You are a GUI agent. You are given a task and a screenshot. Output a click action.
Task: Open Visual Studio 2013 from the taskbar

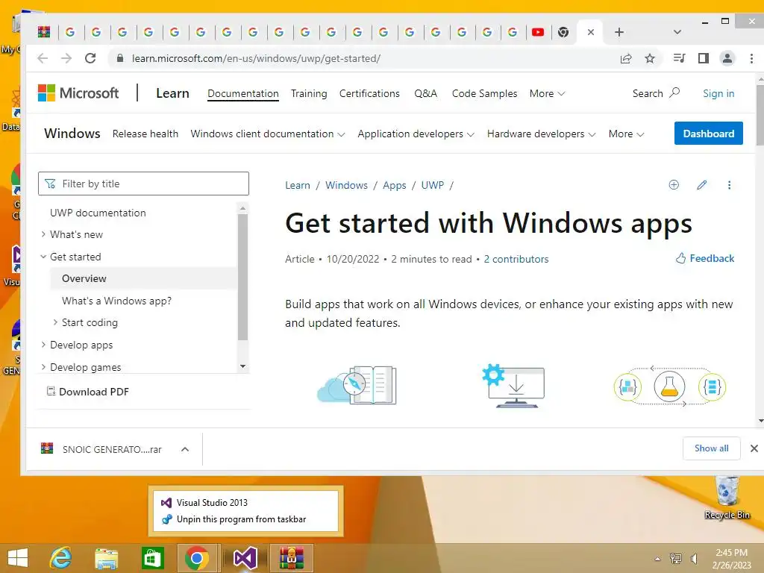coord(245,558)
